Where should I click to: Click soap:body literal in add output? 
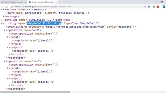tap(33, 51)
